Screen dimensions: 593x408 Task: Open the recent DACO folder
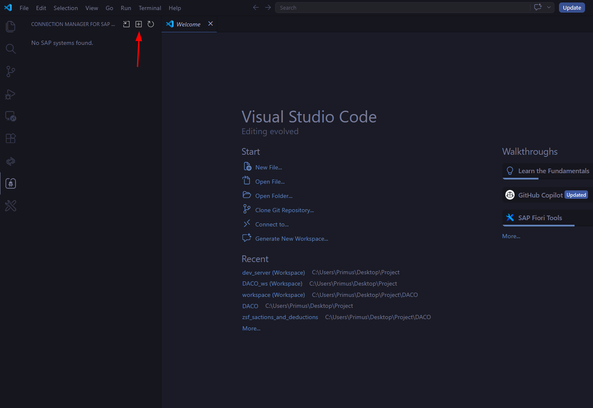(x=250, y=306)
